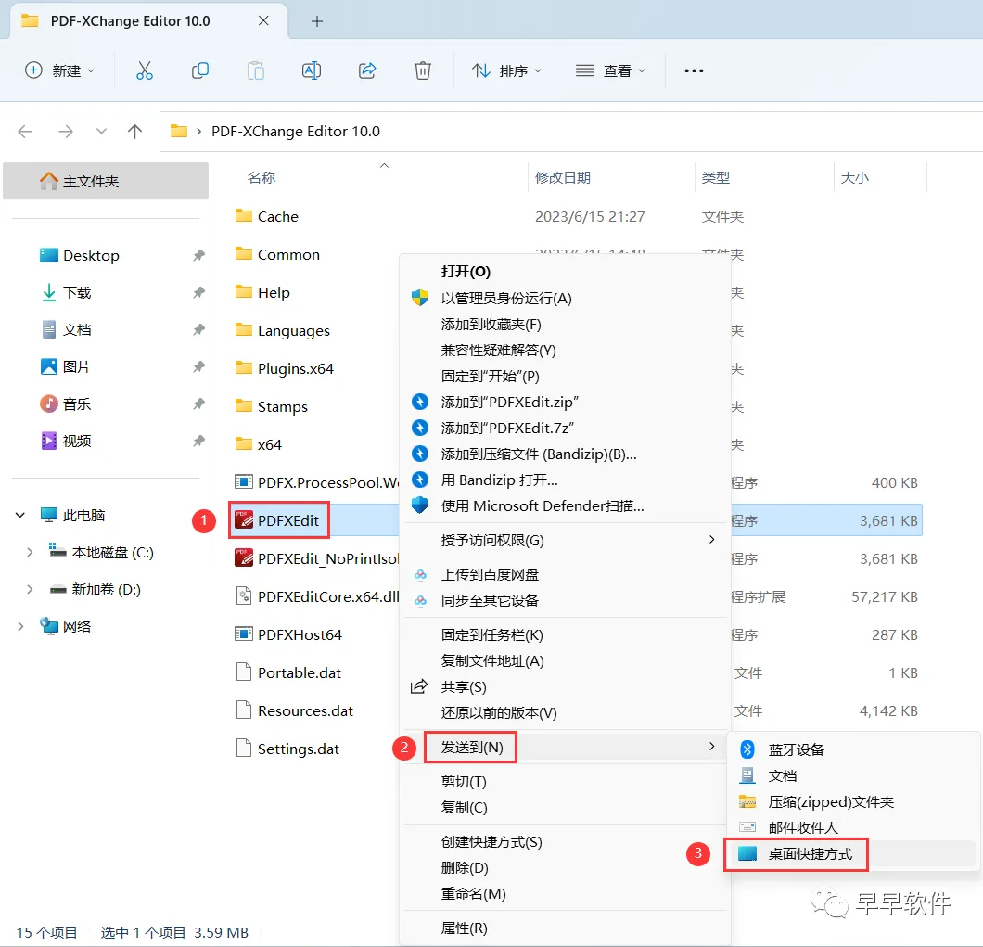Choose 属性(R) at menu bottom

464,928
